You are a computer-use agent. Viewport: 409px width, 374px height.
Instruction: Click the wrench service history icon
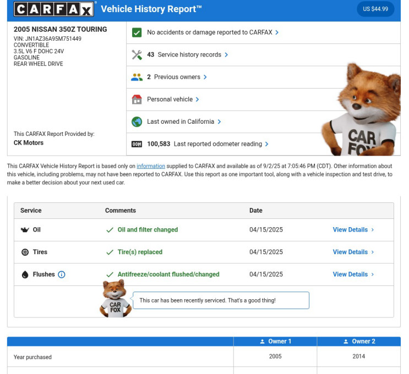point(137,55)
